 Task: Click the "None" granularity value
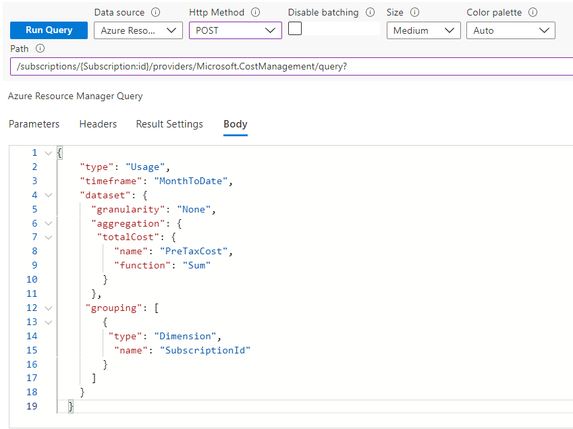(x=193, y=210)
